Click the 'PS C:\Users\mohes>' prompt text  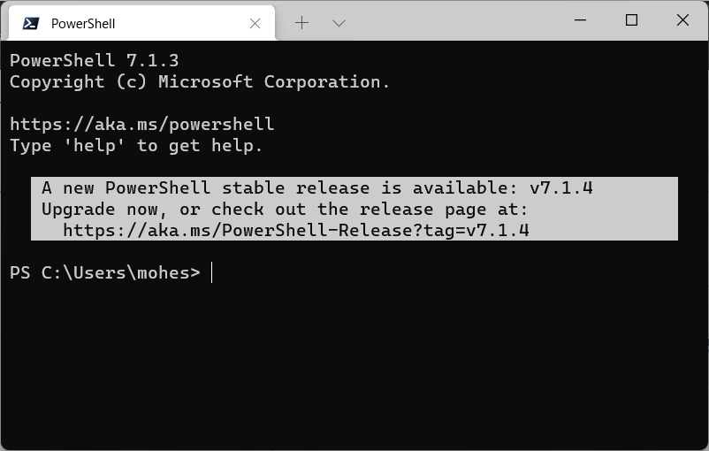pos(105,272)
